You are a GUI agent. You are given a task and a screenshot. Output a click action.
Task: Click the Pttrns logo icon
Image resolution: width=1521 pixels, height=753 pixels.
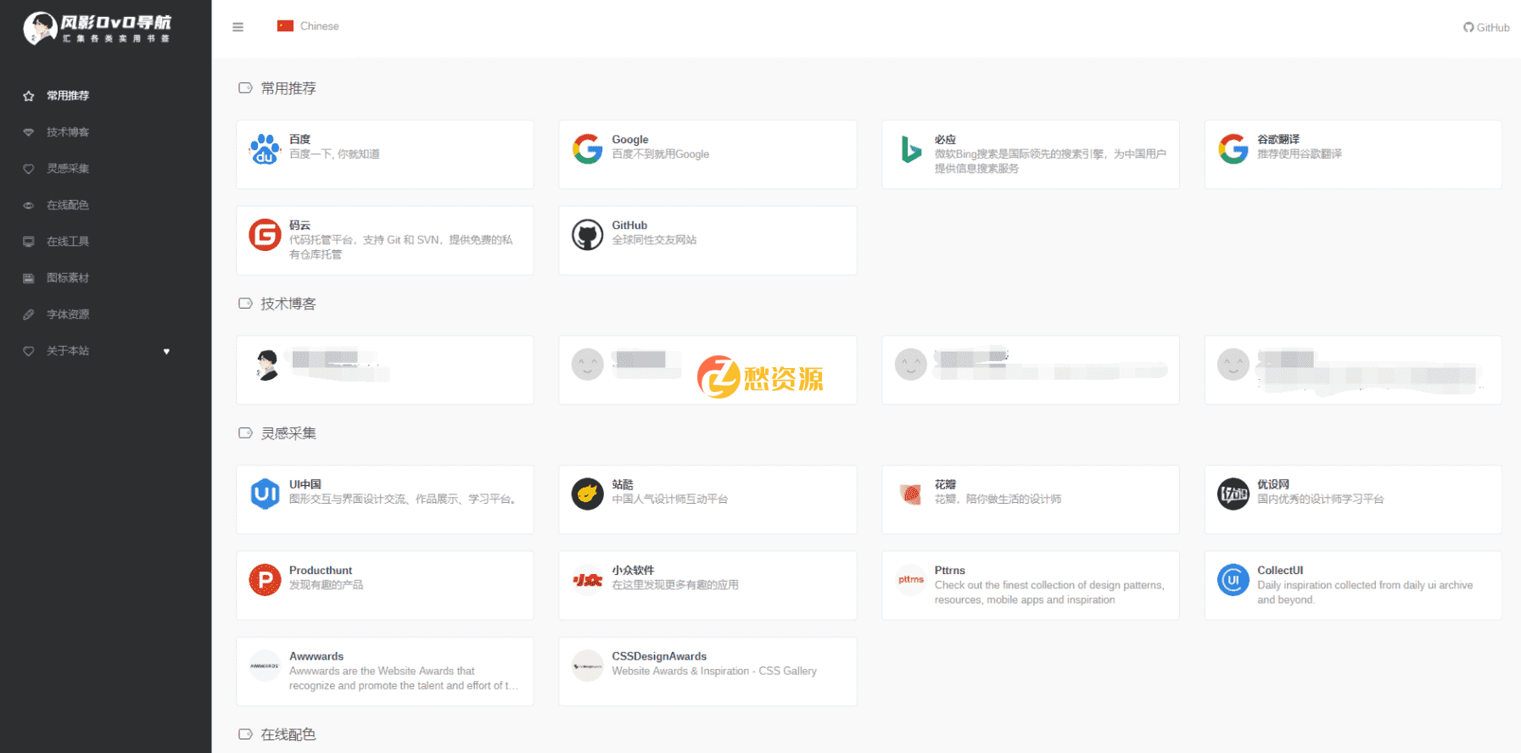(x=910, y=580)
